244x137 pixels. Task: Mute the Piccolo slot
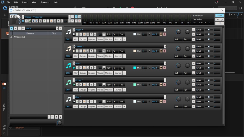click(161, 85)
